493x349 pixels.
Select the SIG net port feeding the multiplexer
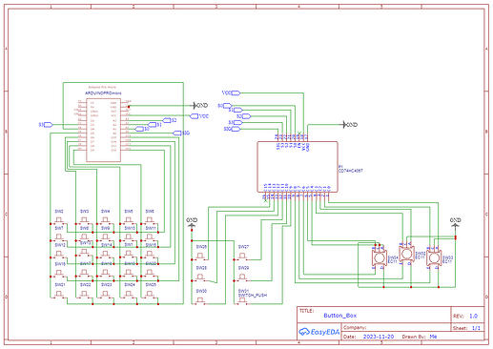click(232, 129)
